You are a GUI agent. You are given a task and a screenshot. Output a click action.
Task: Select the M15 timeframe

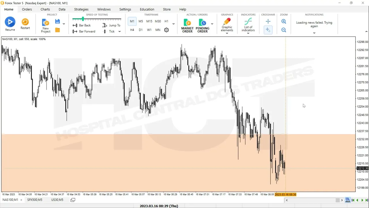click(x=149, y=21)
